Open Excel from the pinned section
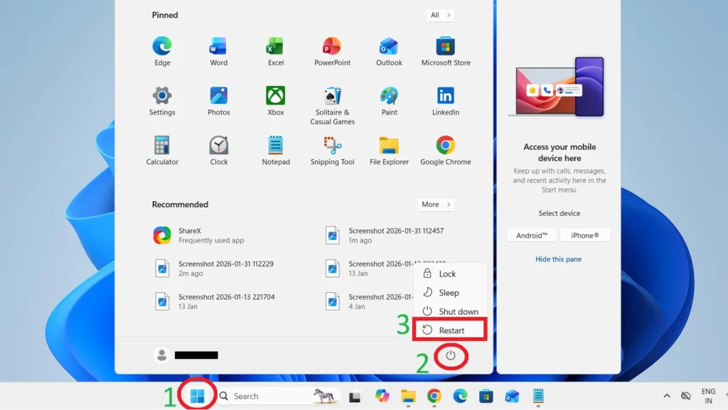Image resolution: width=728 pixels, height=410 pixels. (275, 47)
